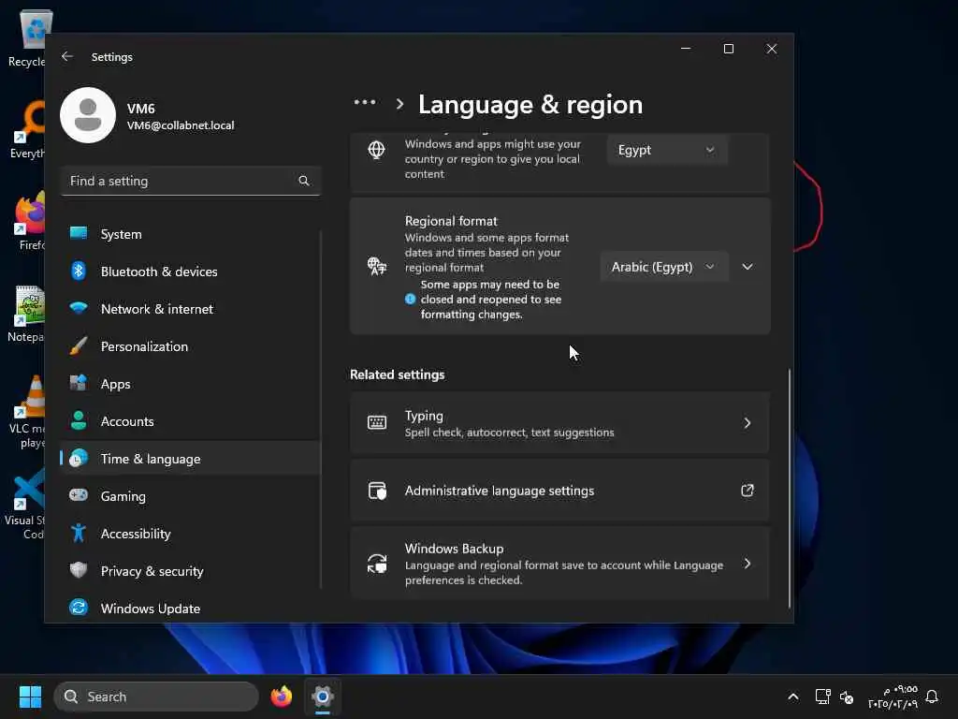The width and height of the screenshot is (958, 719).
Task: Click the Privacy shield icon
Action: [79, 570]
